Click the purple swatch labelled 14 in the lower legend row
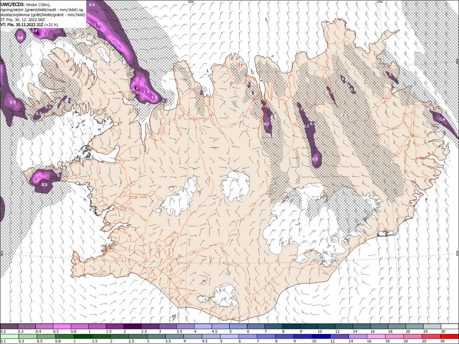 358,336
